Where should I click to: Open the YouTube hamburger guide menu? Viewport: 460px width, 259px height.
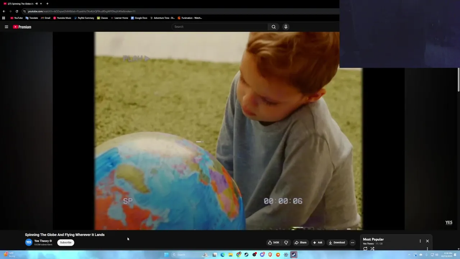pos(6,27)
